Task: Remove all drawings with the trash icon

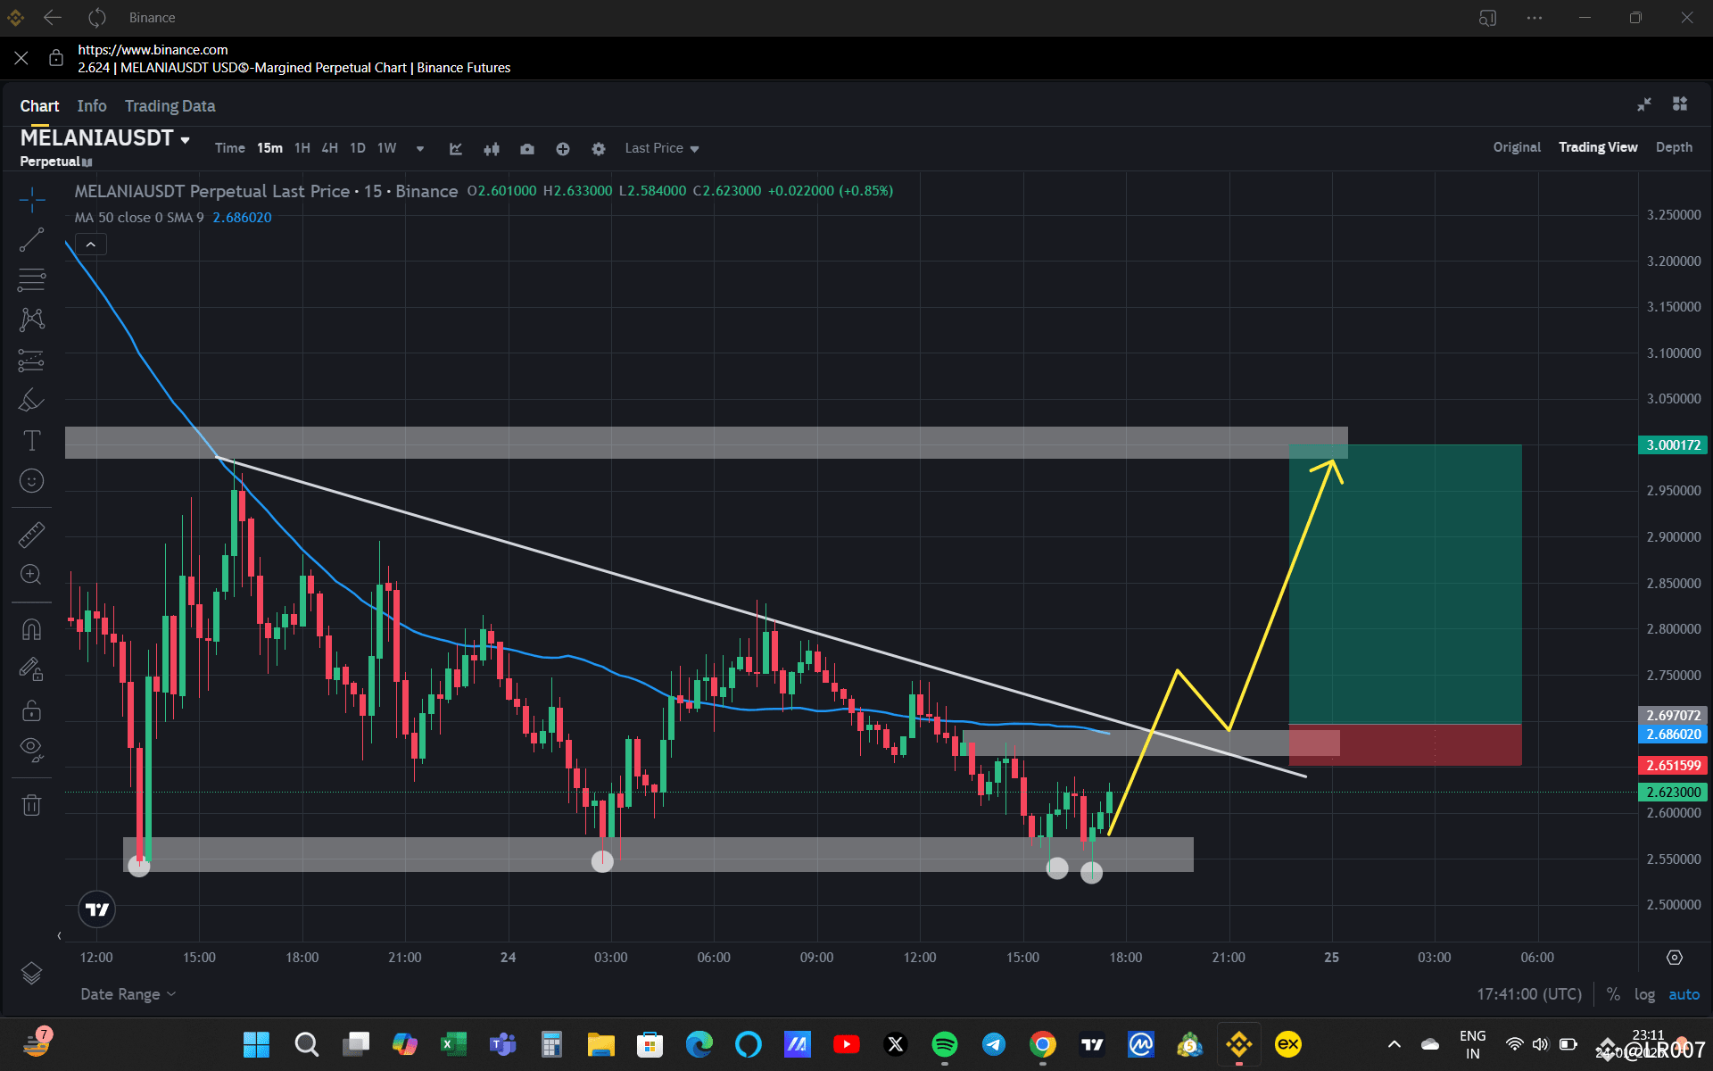Action: [32, 805]
